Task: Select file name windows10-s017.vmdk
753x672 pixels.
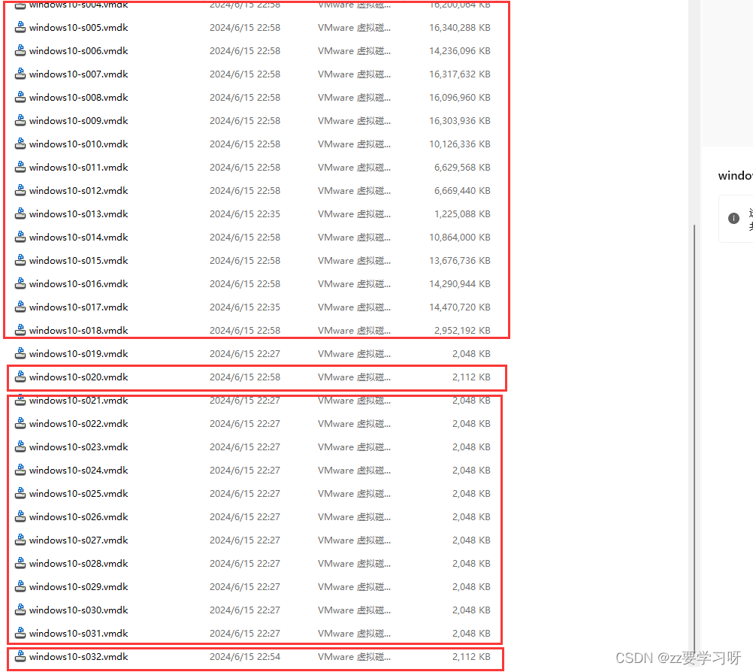Action: [78, 307]
